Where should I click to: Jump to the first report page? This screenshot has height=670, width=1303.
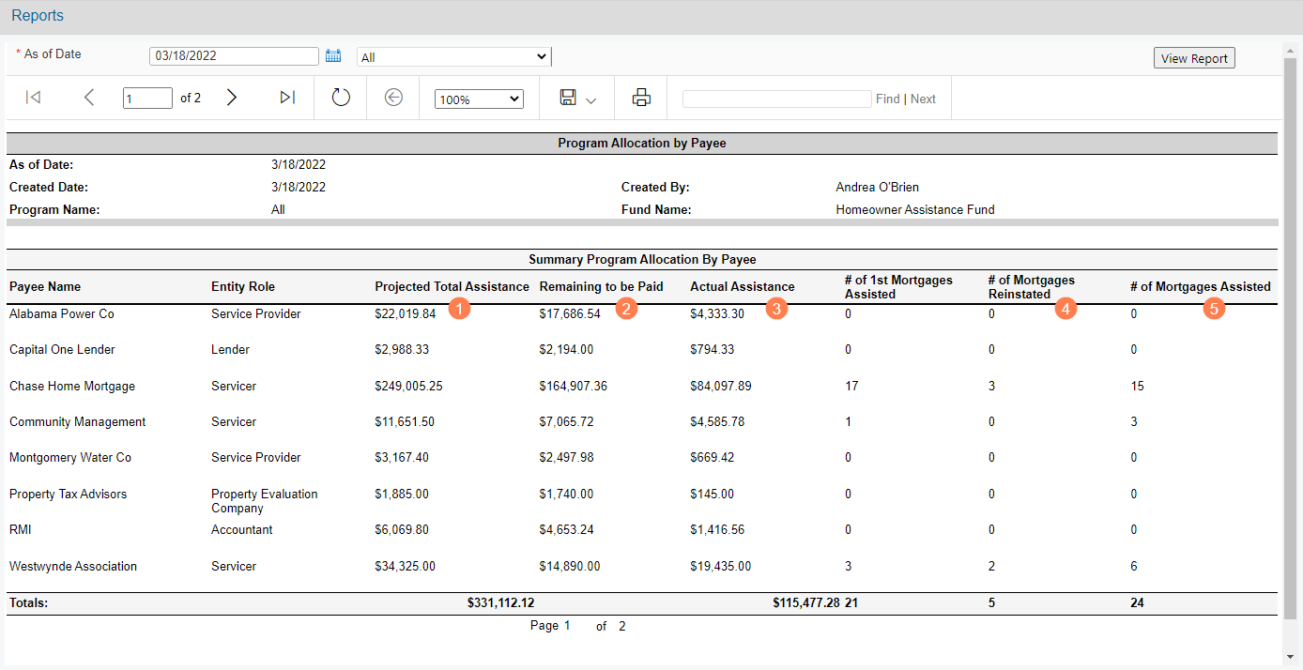tap(33, 97)
